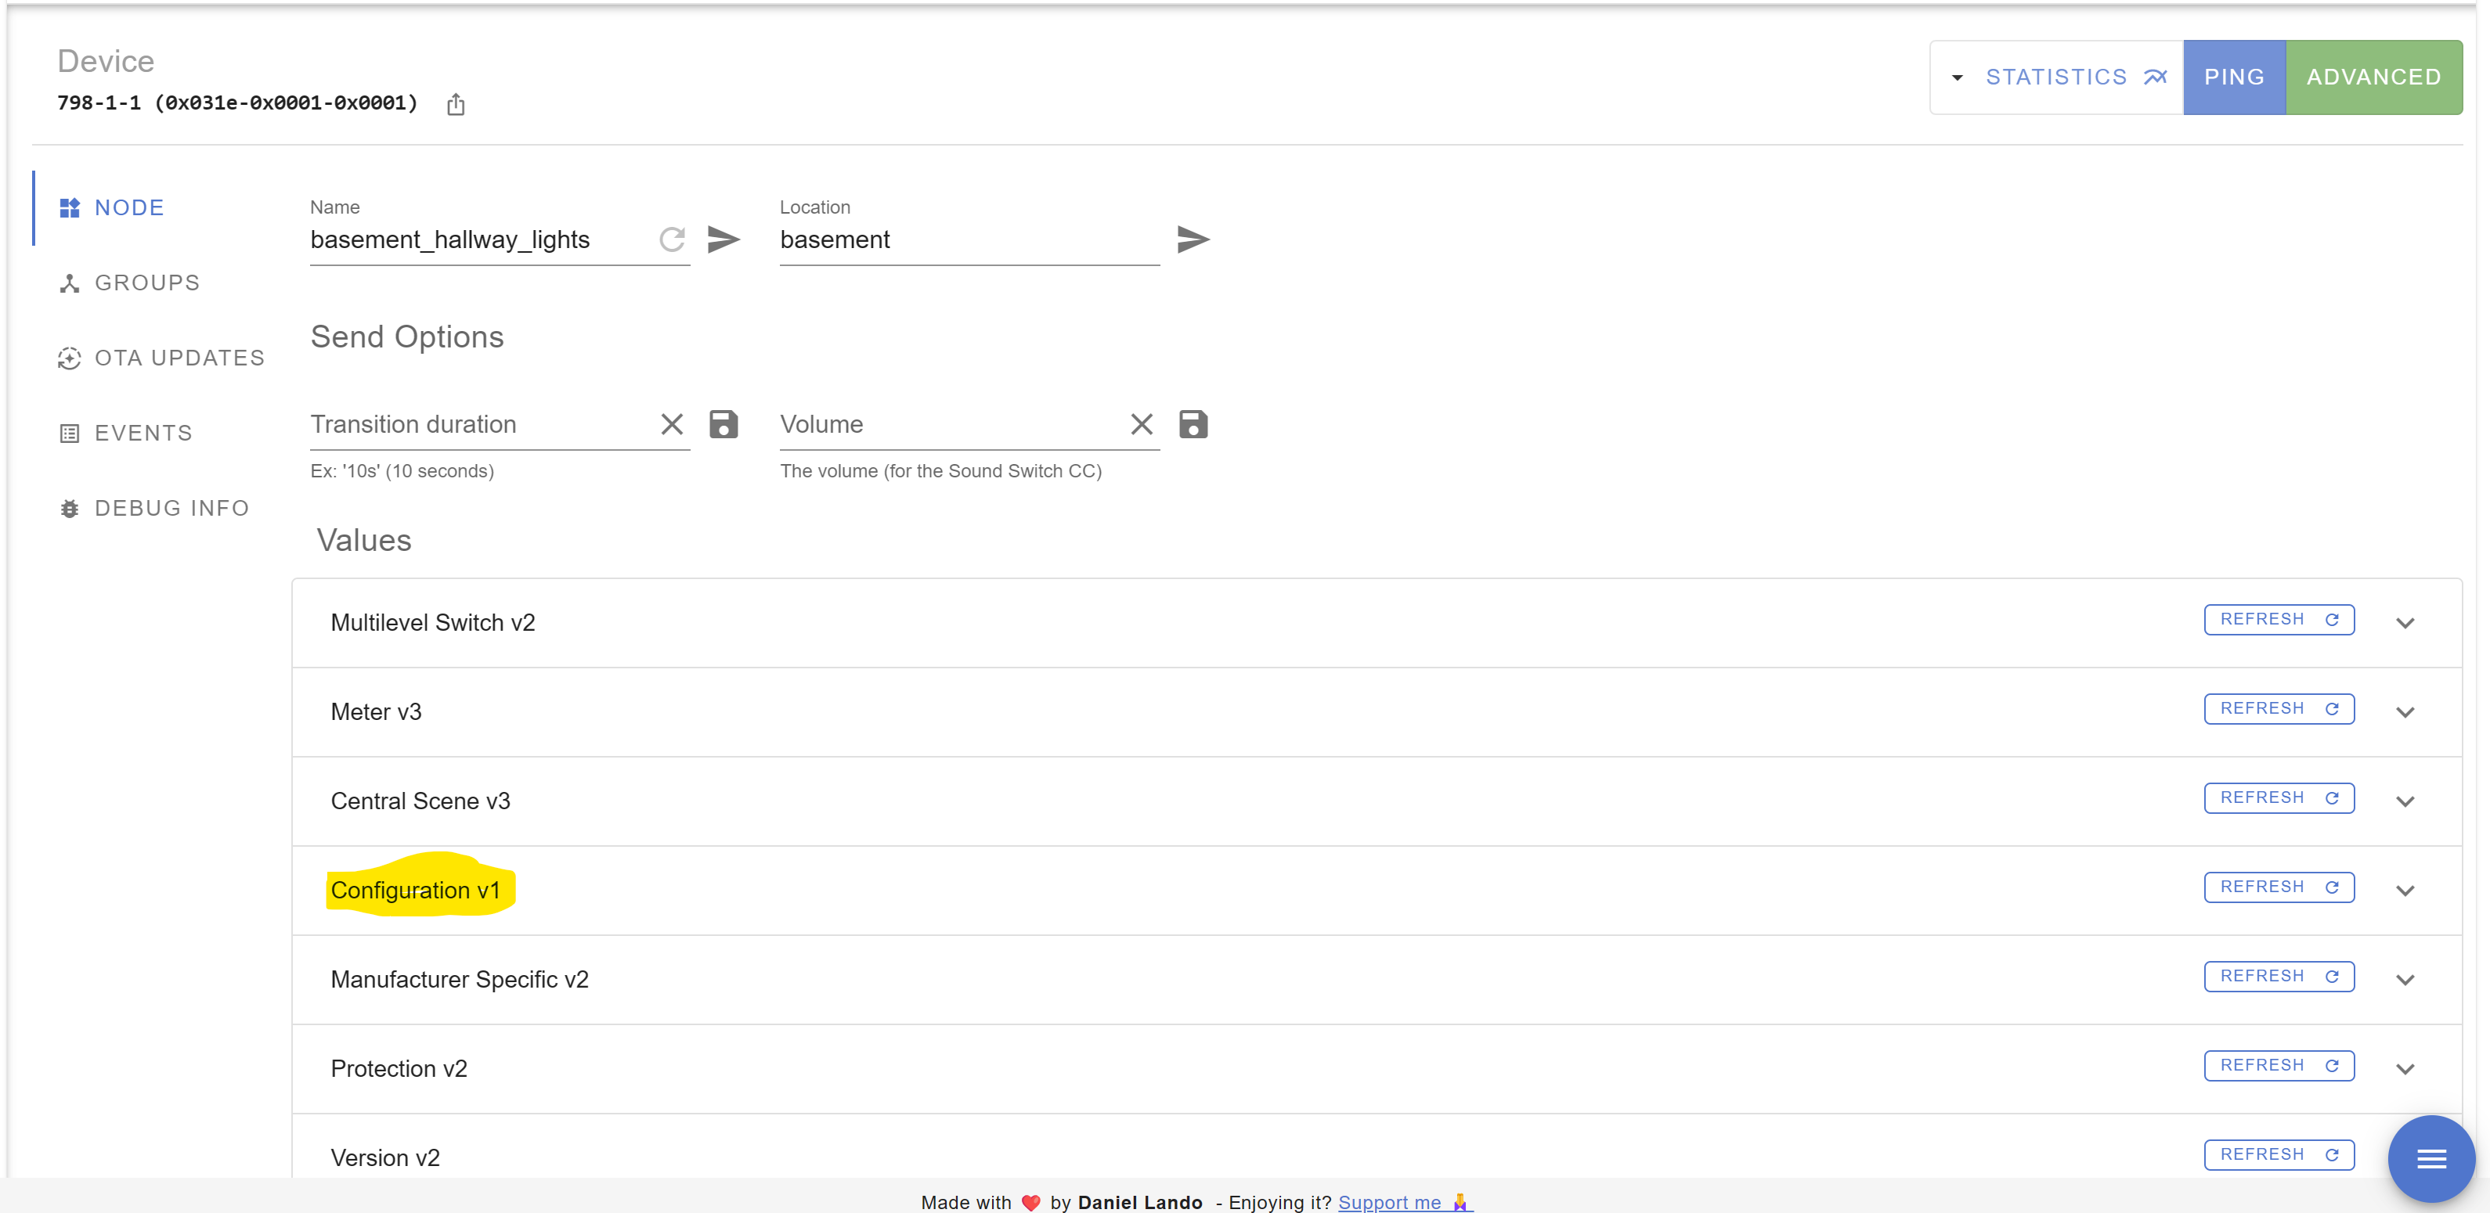Expand the Configuration v1 section
Image resolution: width=2490 pixels, height=1213 pixels.
(x=2405, y=891)
